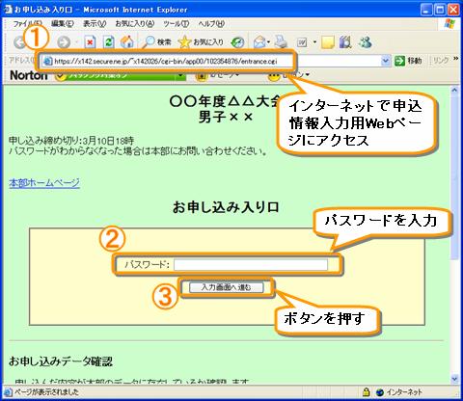Open Favorites (お気に入り) star button

point(201,42)
